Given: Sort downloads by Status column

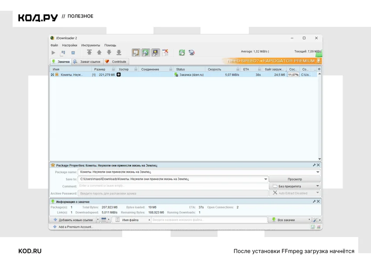Looking at the screenshot, I should 189,69.
